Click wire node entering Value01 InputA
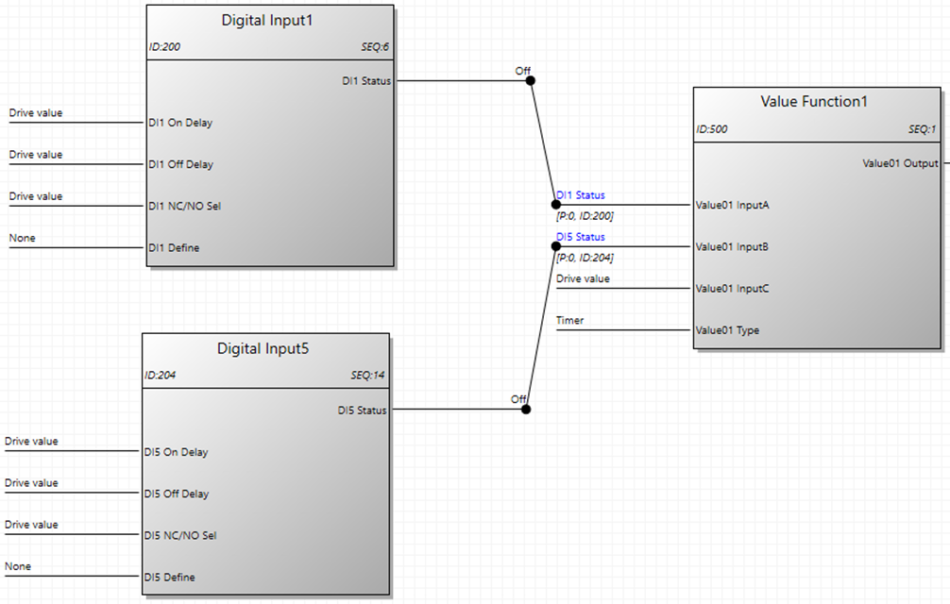950x604 pixels. click(555, 205)
